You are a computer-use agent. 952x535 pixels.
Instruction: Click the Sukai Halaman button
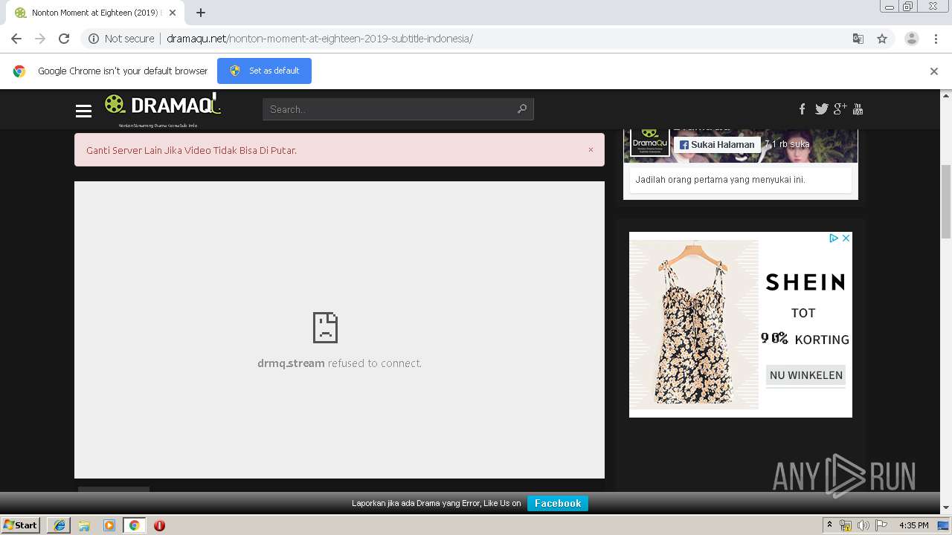pos(718,145)
